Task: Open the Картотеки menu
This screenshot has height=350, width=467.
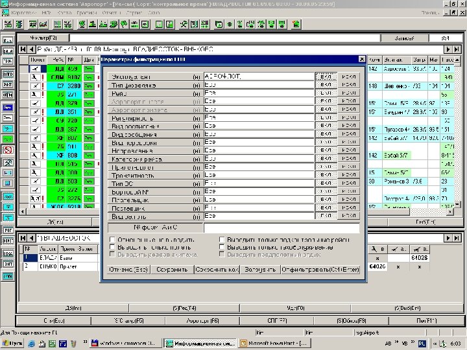Action: click(x=23, y=13)
